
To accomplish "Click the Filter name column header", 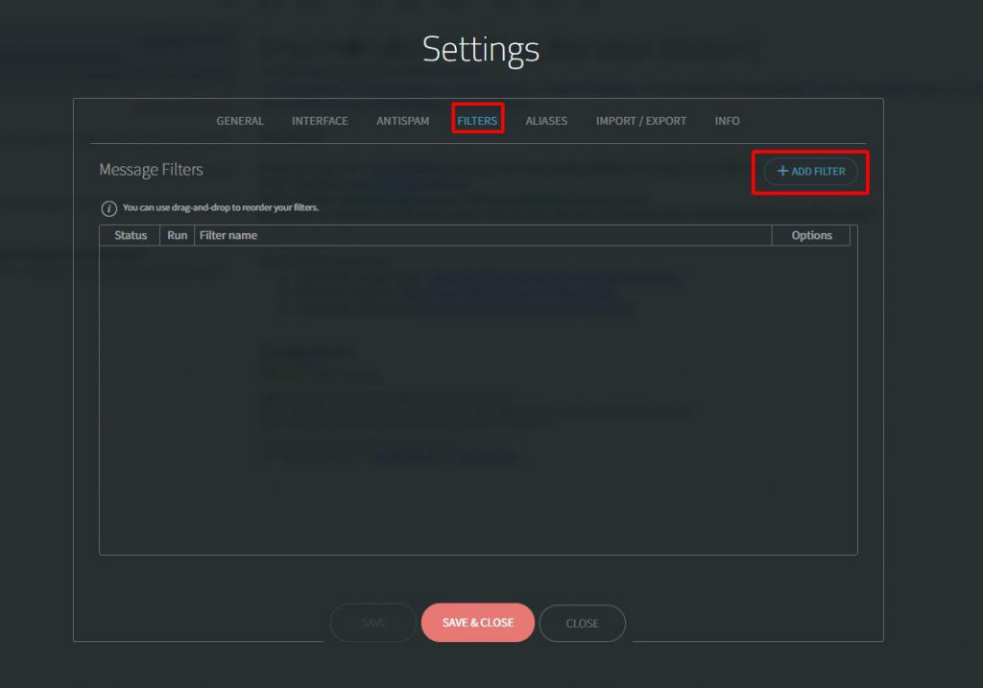I will (228, 235).
